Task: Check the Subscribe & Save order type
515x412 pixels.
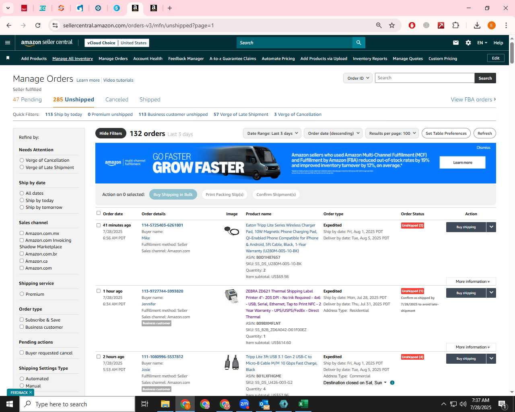Action: point(22,319)
